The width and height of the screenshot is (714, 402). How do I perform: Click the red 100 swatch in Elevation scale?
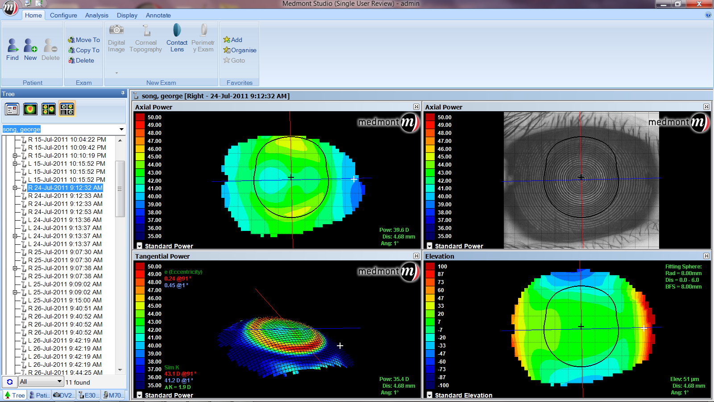(430, 267)
